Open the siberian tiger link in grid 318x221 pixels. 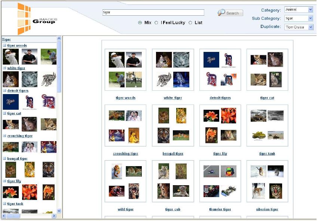pyautogui.click(x=267, y=209)
